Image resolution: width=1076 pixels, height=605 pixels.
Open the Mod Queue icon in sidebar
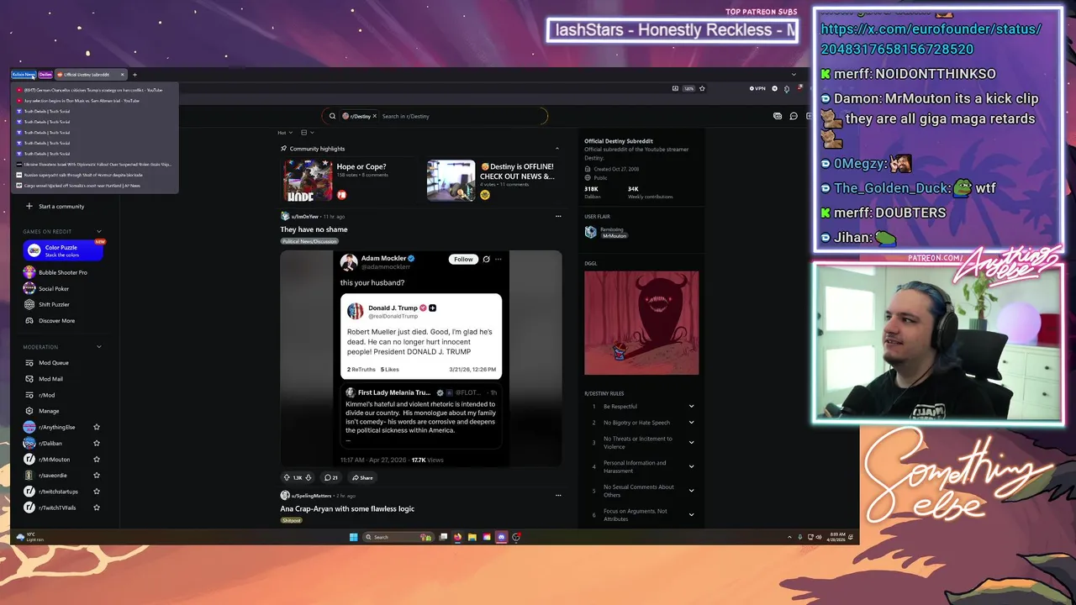tap(29, 363)
